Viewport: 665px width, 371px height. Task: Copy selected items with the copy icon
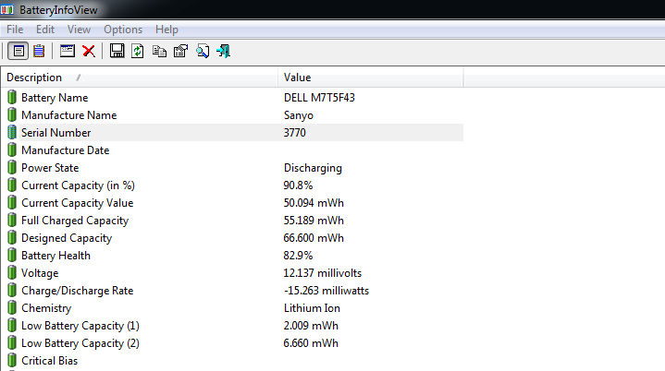159,51
